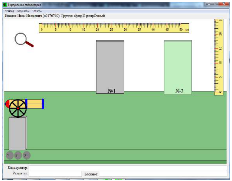Select projectile ball number 2
232x181 pixels.
(x=18, y=155)
